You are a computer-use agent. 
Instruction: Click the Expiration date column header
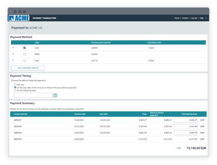[154, 42]
